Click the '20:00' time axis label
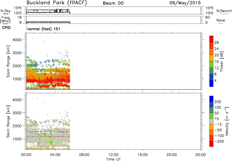232x161 pixels. click(171, 155)
